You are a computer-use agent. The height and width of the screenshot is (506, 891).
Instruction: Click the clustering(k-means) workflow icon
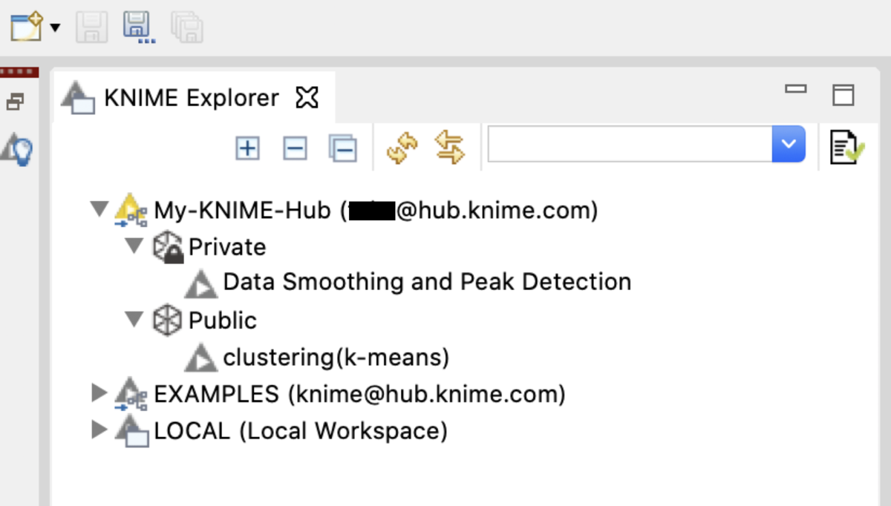click(x=201, y=358)
